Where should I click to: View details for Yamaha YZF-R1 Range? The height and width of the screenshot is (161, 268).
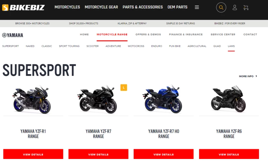pos(33,154)
